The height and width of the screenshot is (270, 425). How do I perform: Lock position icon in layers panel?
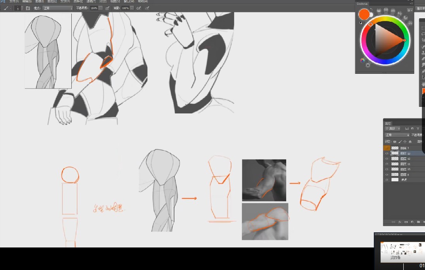[405, 141]
